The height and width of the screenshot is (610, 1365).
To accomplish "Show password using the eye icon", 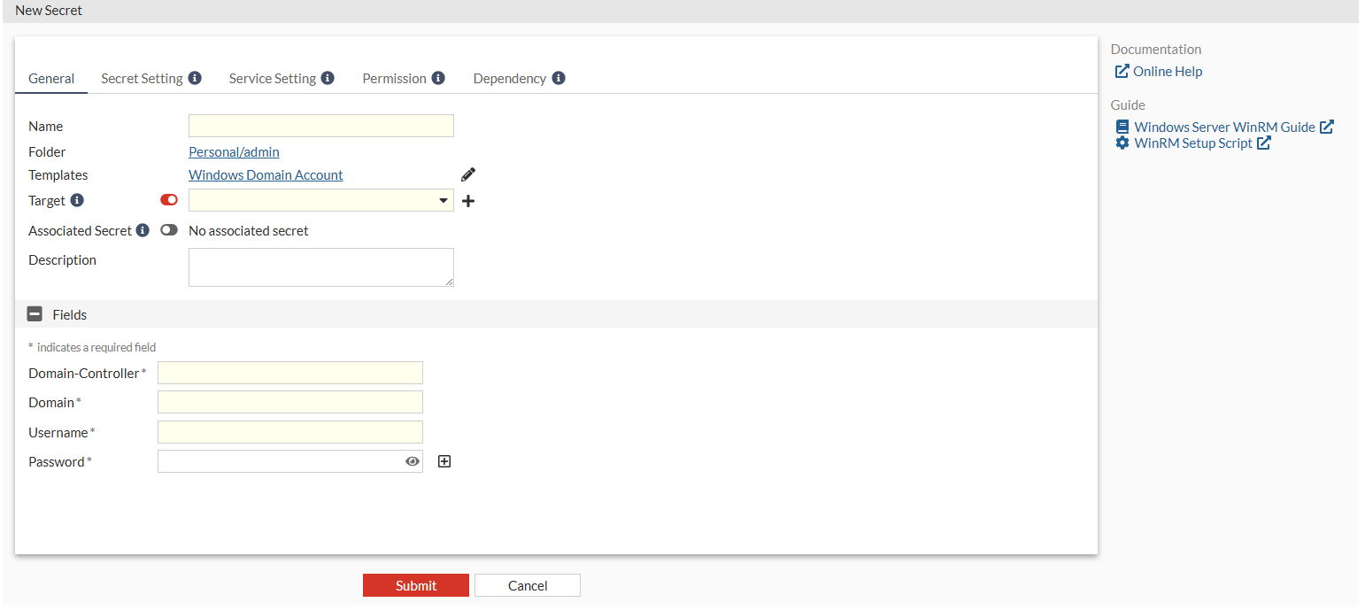I will tap(413, 461).
